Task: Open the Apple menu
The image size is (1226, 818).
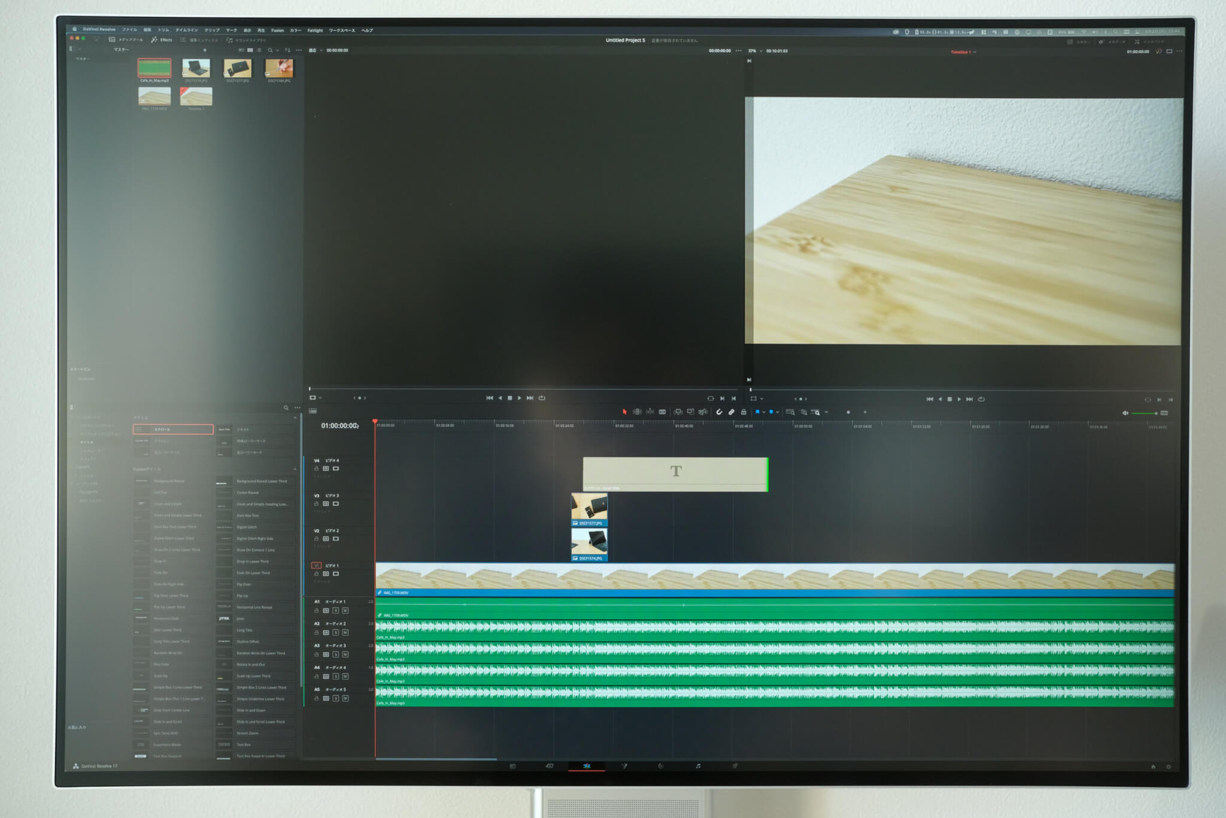Action: (75, 29)
